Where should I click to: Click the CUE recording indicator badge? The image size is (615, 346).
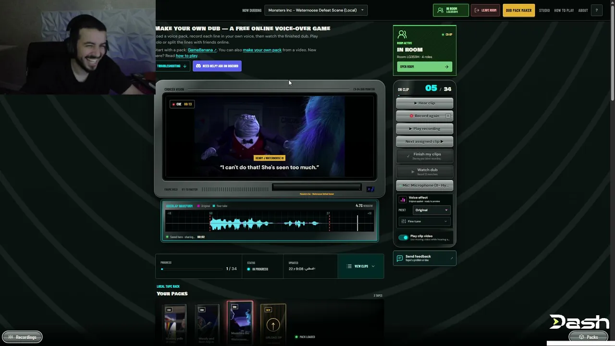[x=182, y=104]
